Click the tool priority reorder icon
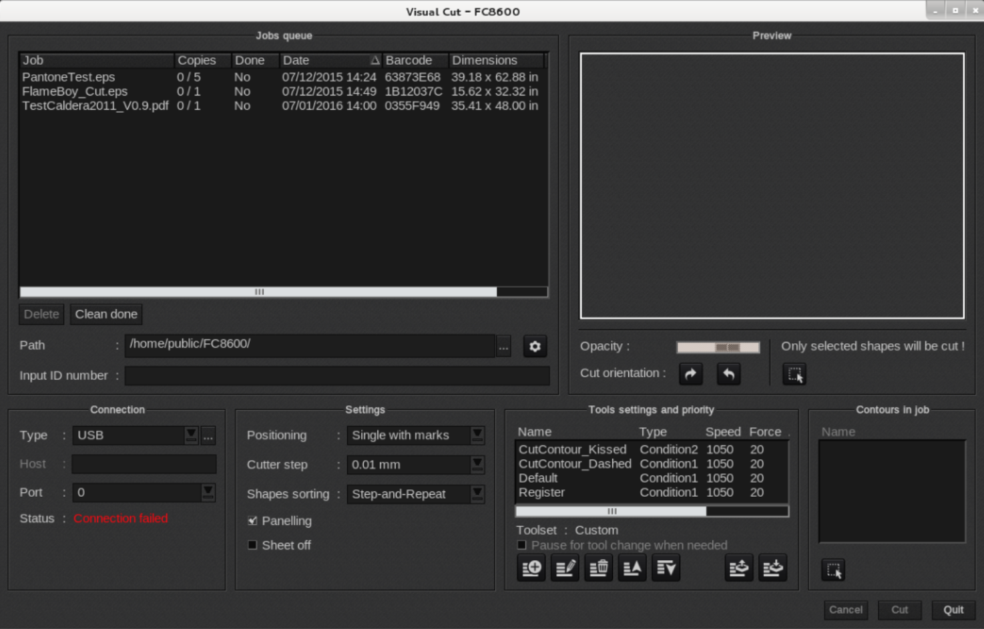 pos(632,568)
